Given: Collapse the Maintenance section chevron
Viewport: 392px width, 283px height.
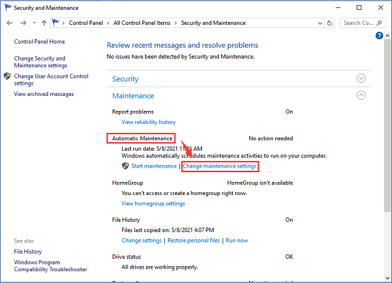Looking at the screenshot, I should pyautogui.click(x=361, y=95).
